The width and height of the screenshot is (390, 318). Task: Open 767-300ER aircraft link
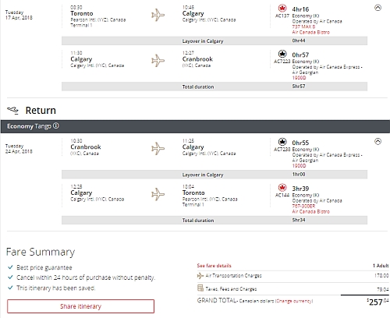click(x=303, y=206)
